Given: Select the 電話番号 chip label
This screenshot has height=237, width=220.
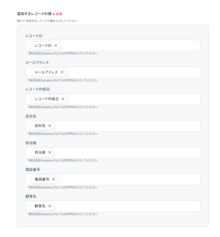Looking at the screenshot, I should click(x=42, y=179).
